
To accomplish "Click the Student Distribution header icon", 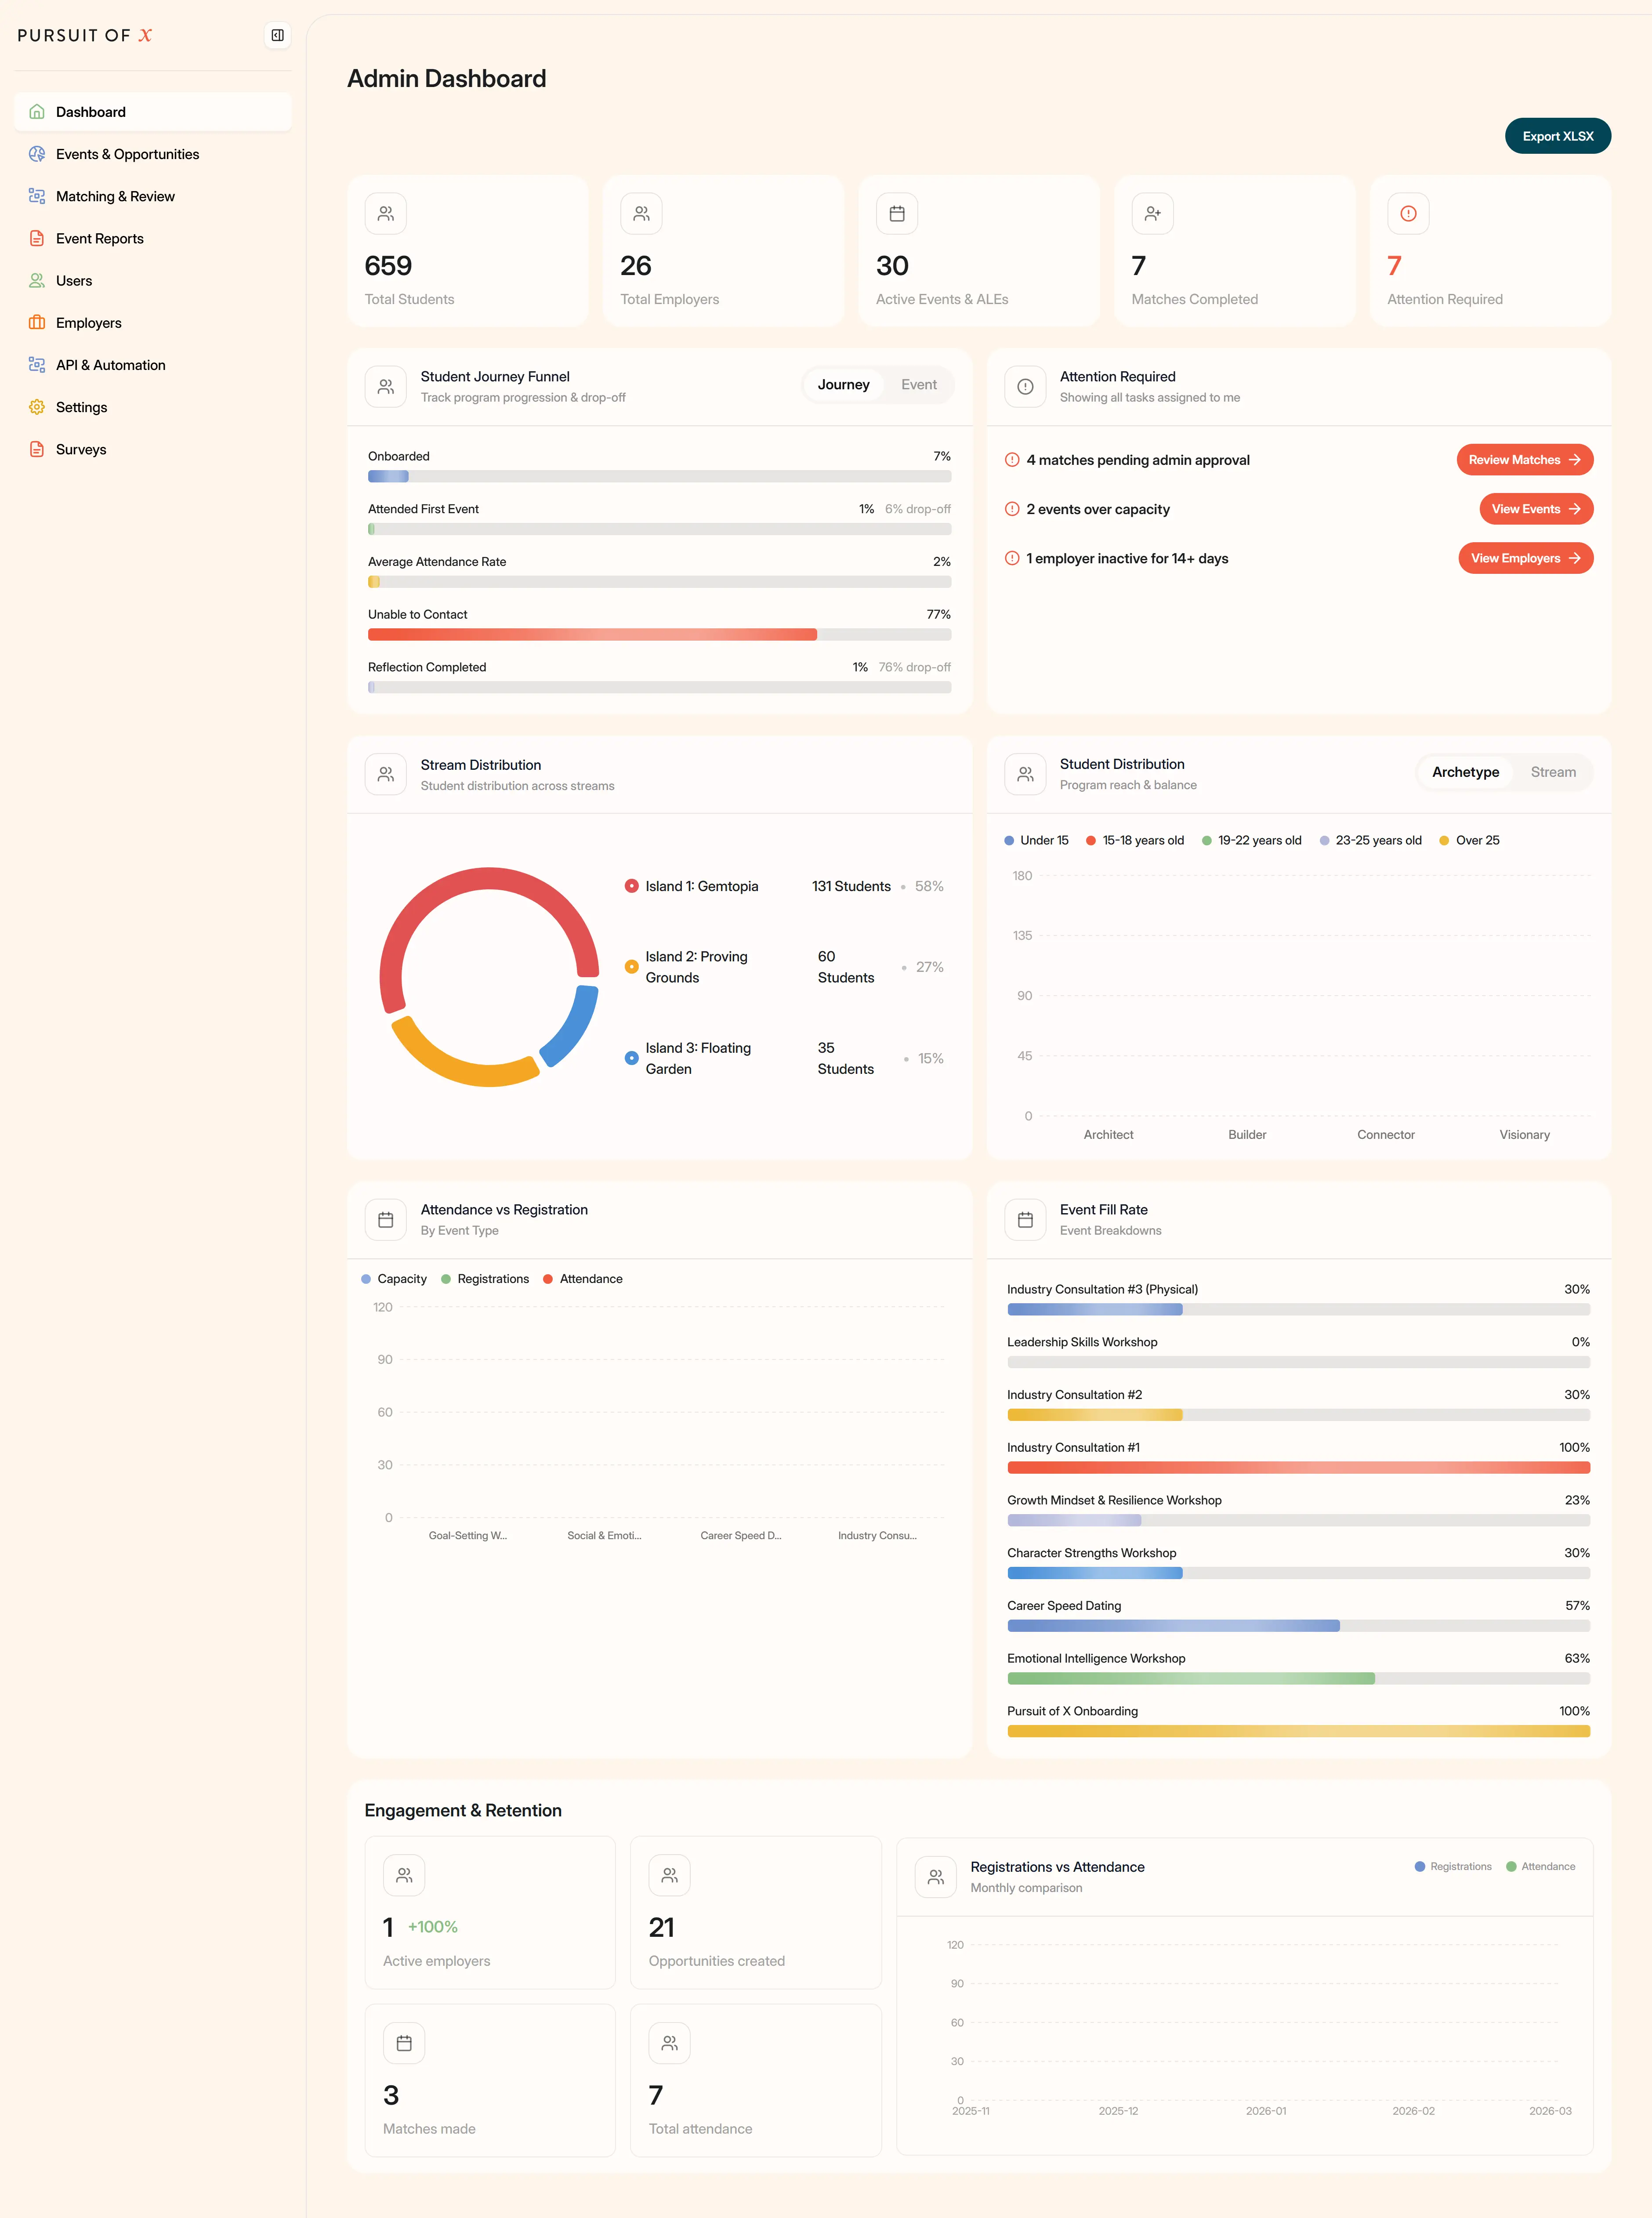I will pos(1025,774).
